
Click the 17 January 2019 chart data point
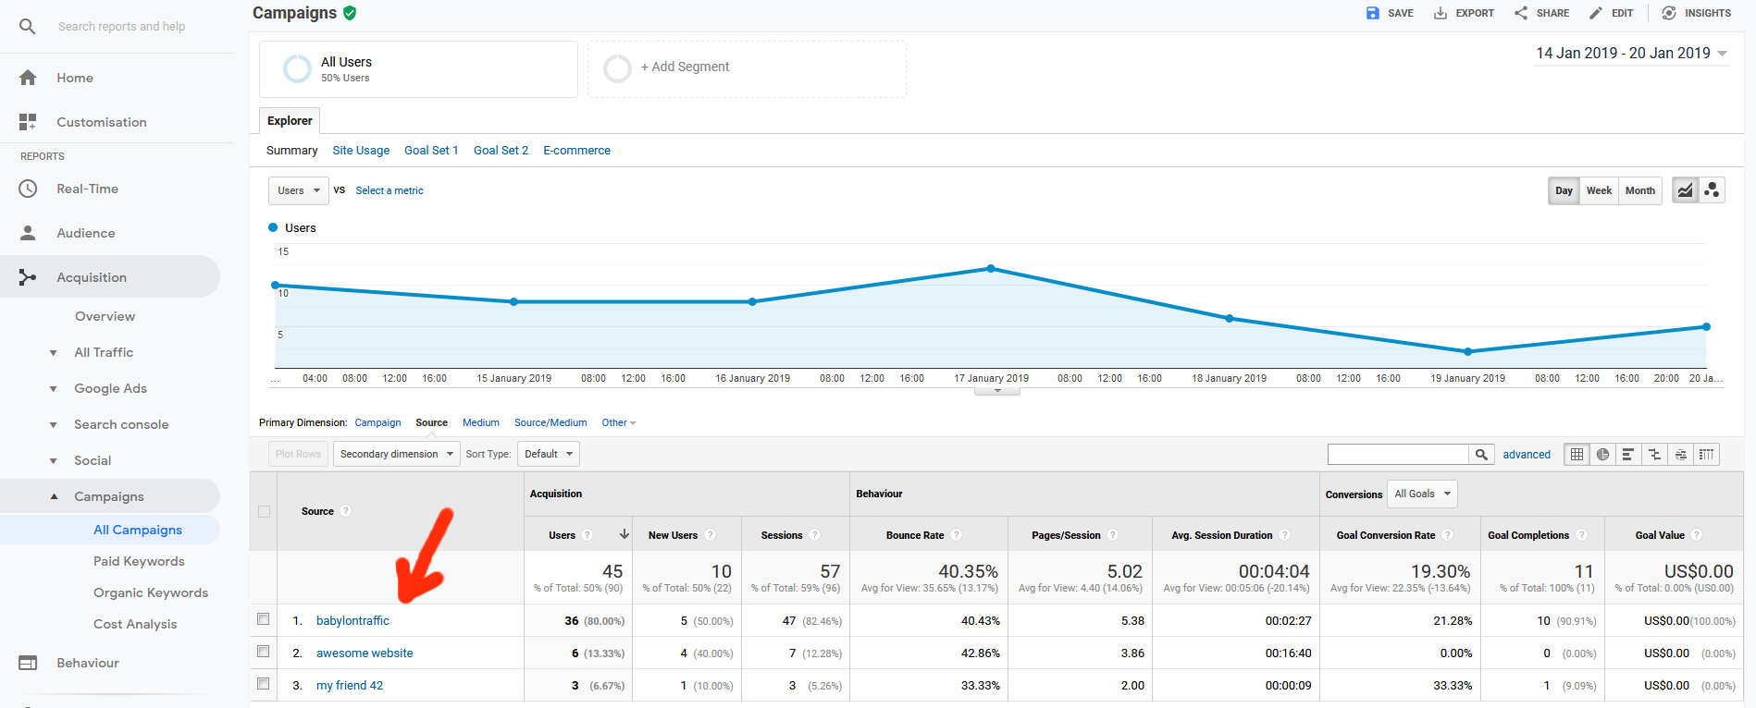[x=991, y=268]
